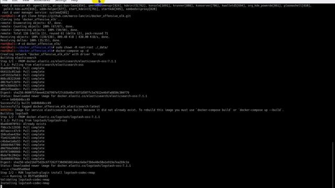Click the elasticsearch sha256 Digest line

pyautogui.click(x=65, y=92)
